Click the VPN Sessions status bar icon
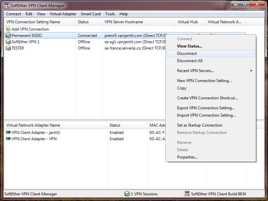This screenshot has height=201, width=268. coord(127,194)
